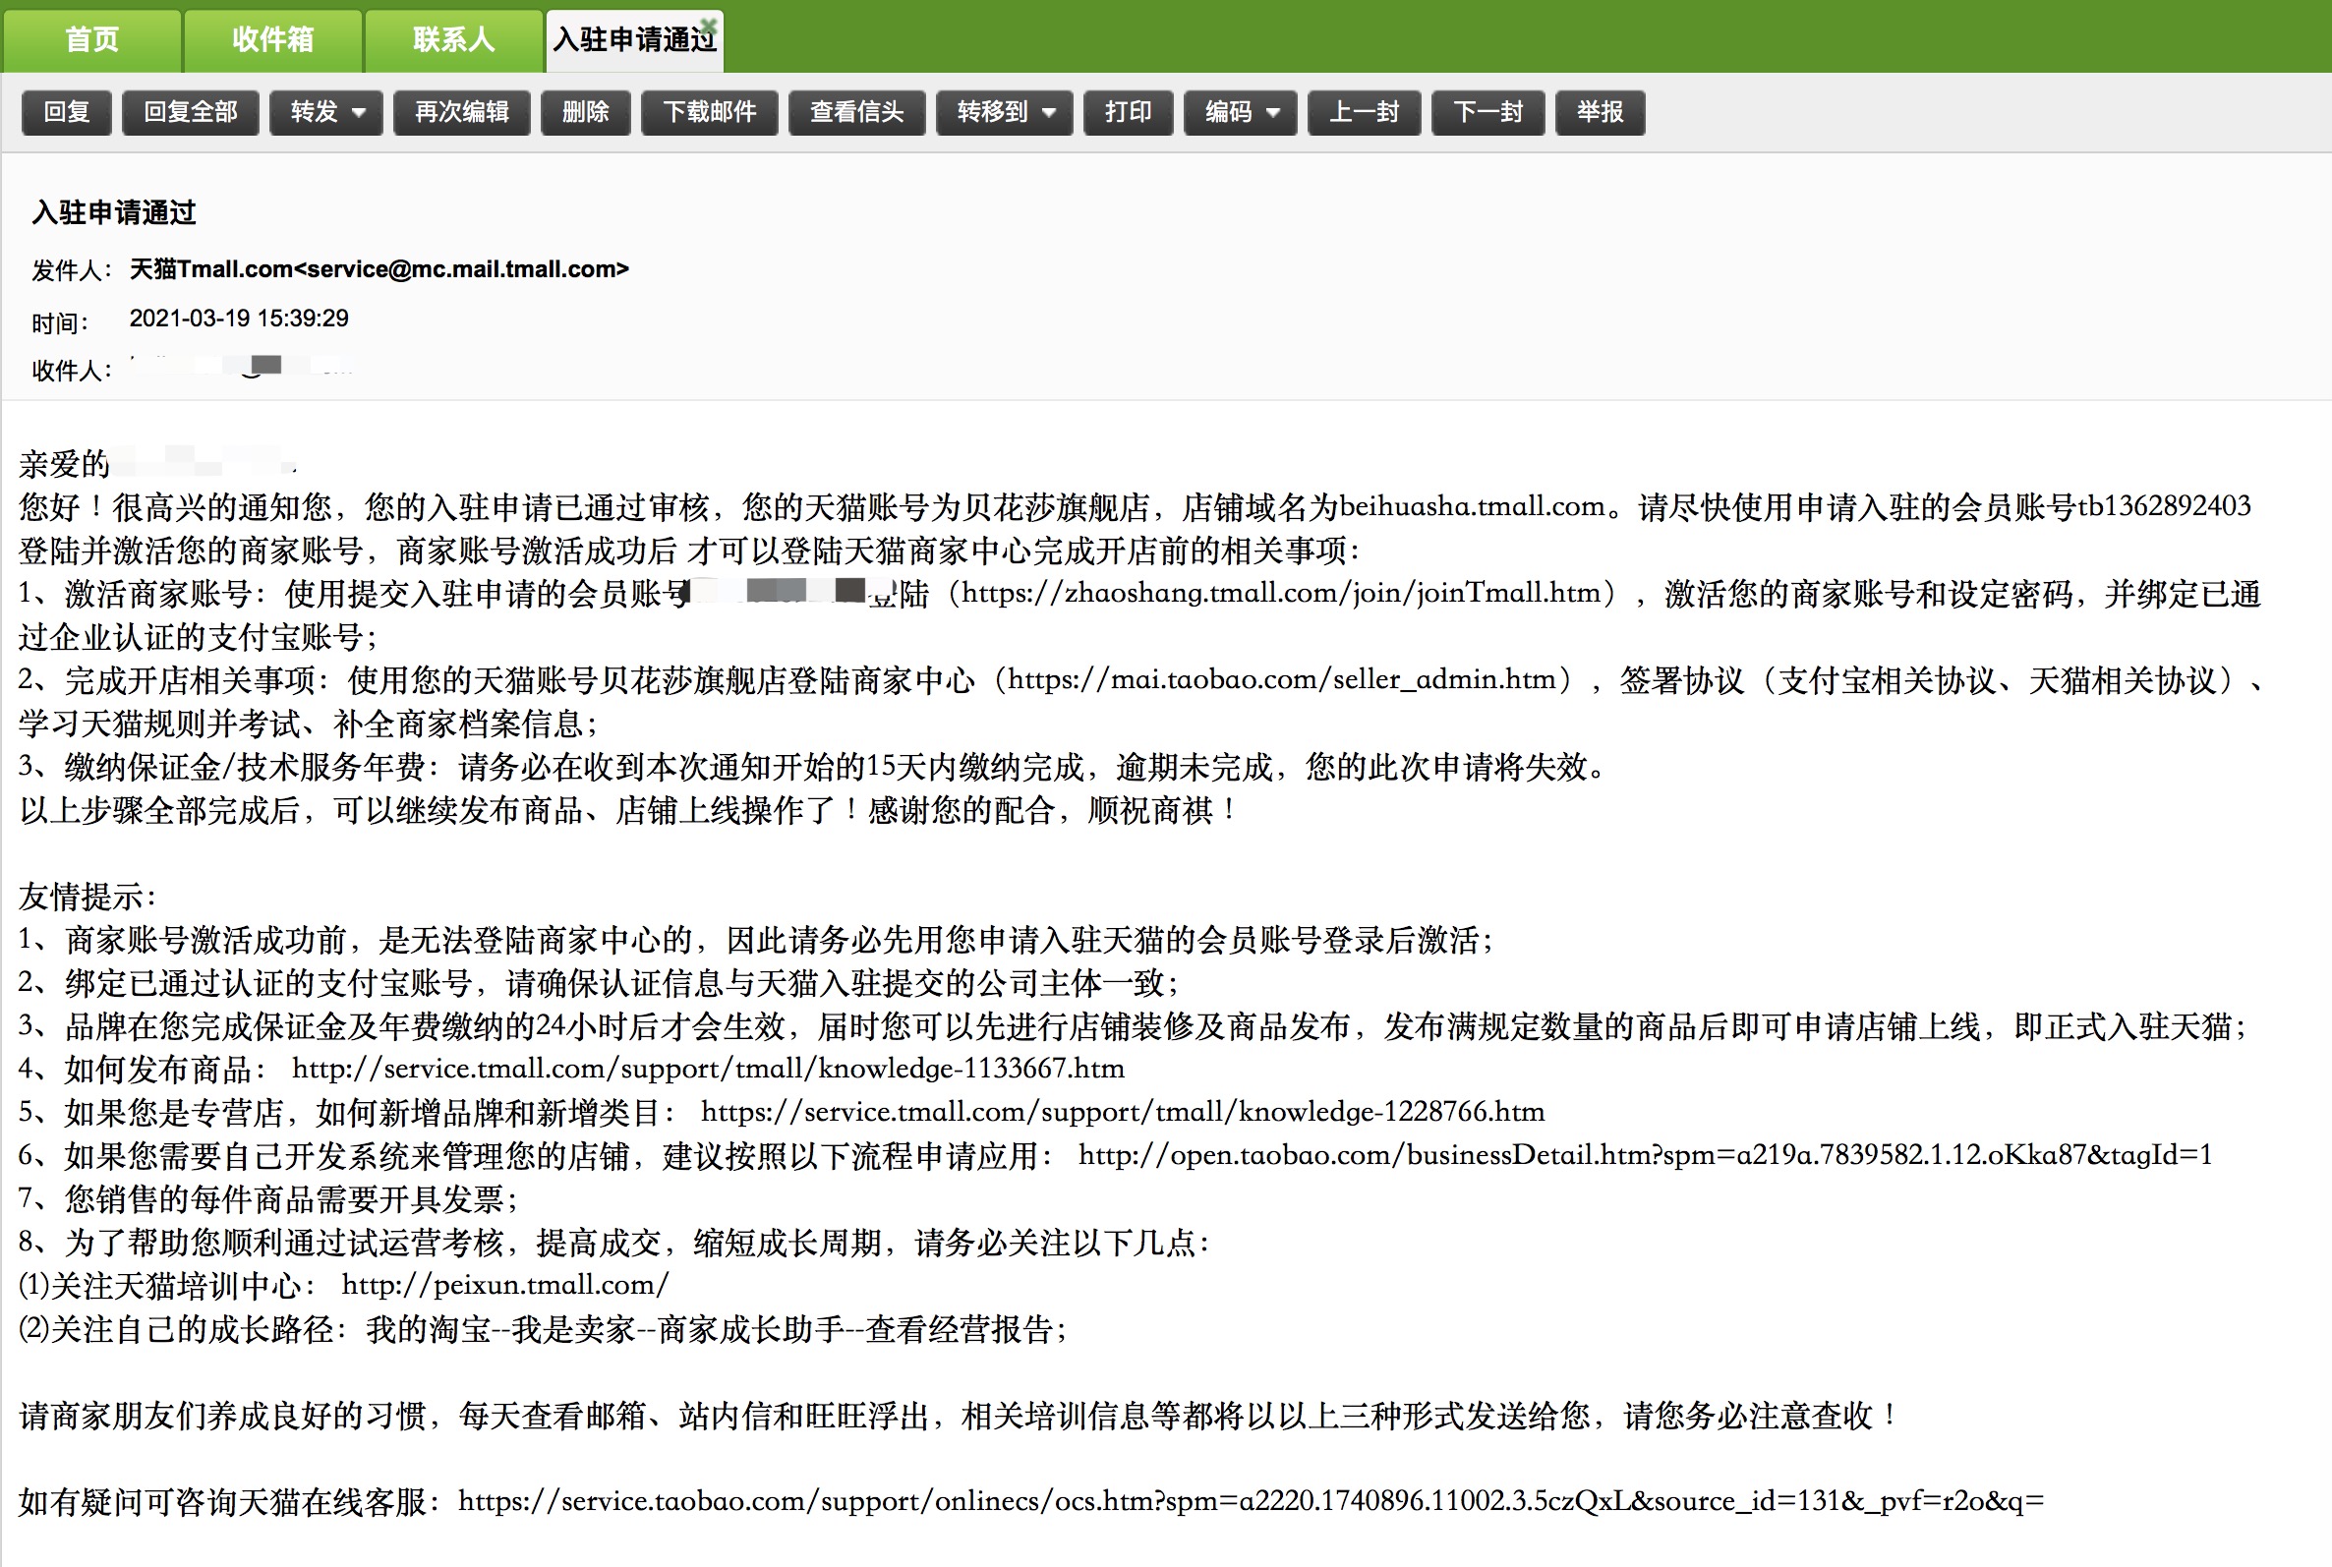This screenshot has height=1567, width=2332.
Task: Open the knowledge-1133667.htm link
Action: tap(708, 1069)
